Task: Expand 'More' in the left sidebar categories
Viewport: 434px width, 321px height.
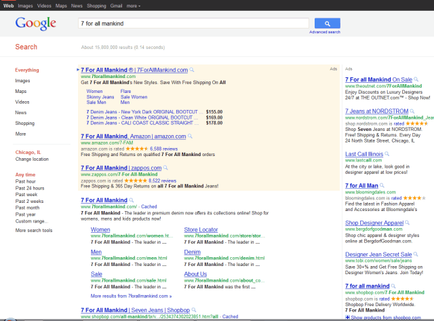Action: click(x=21, y=134)
